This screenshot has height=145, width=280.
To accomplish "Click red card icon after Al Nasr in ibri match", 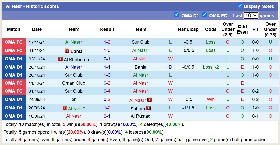I will tap(150, 100).
